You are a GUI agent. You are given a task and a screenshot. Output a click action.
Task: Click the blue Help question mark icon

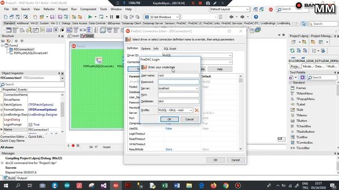pos(256,17)
